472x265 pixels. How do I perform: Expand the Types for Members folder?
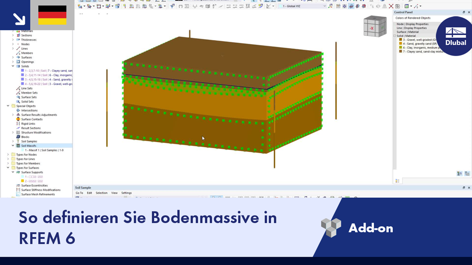pos(8,163)
